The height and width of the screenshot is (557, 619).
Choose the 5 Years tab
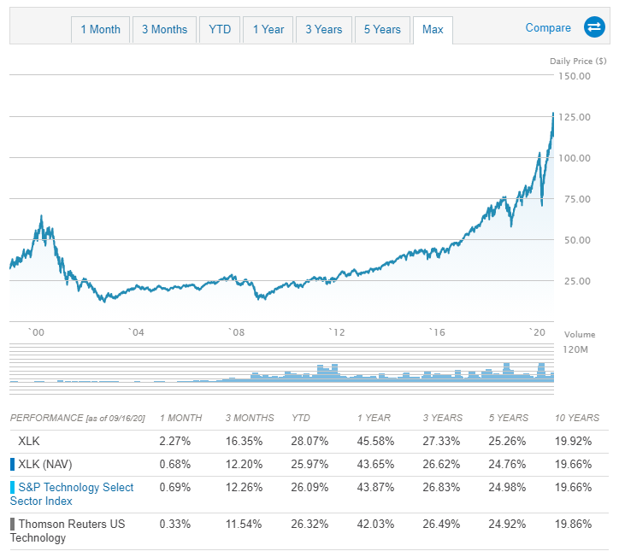382,30
